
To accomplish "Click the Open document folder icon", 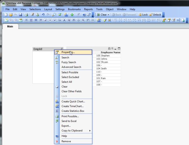I will (x=11, y=15).
